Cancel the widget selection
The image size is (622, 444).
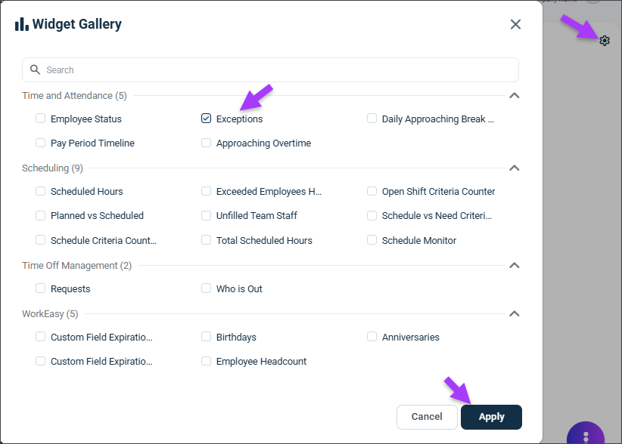(427, 417)
